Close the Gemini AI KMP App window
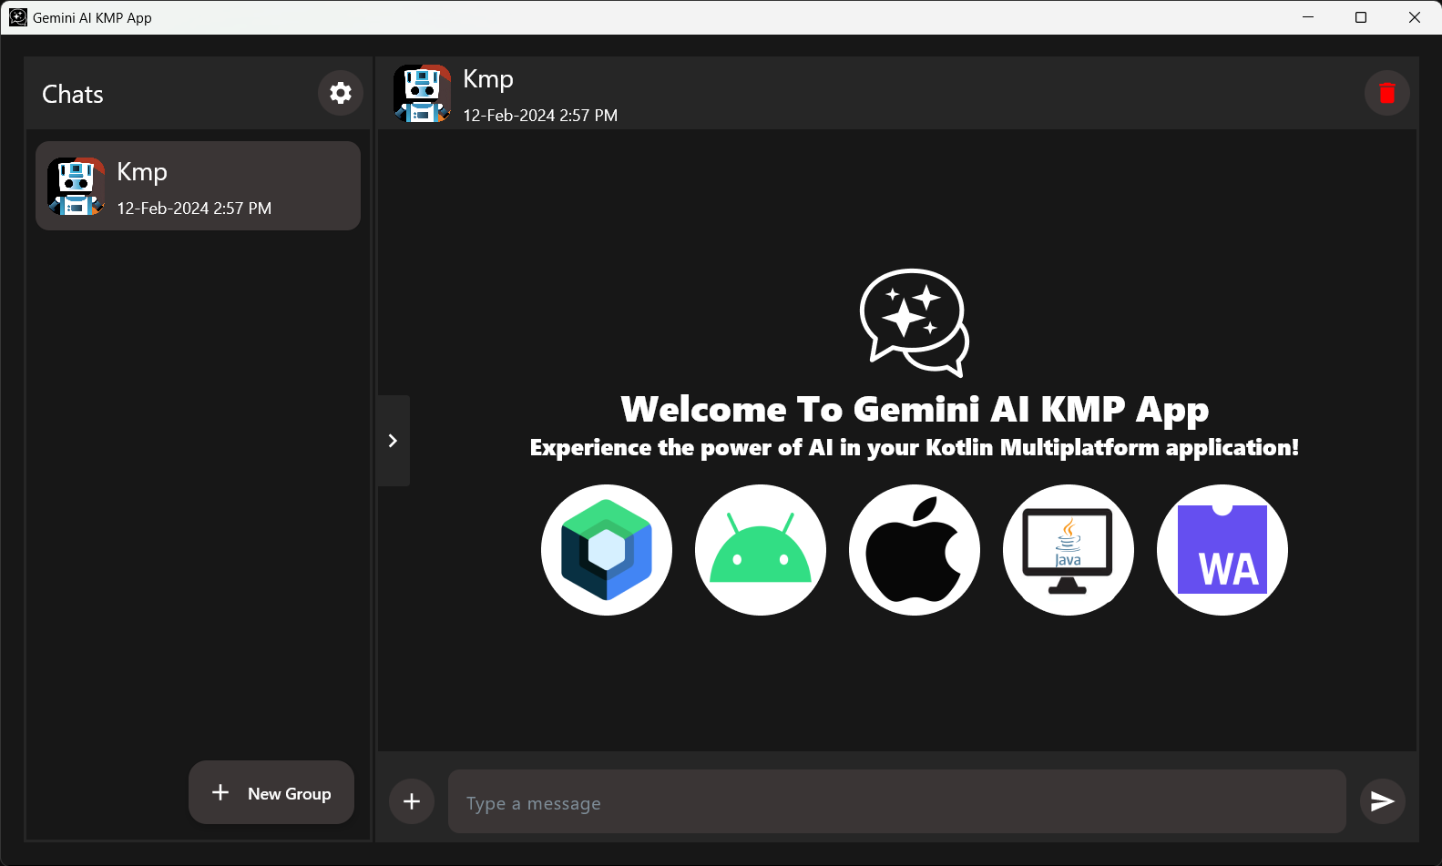Image resolution: width=1442 pixels, height=866 pixels. point(1415,17)
